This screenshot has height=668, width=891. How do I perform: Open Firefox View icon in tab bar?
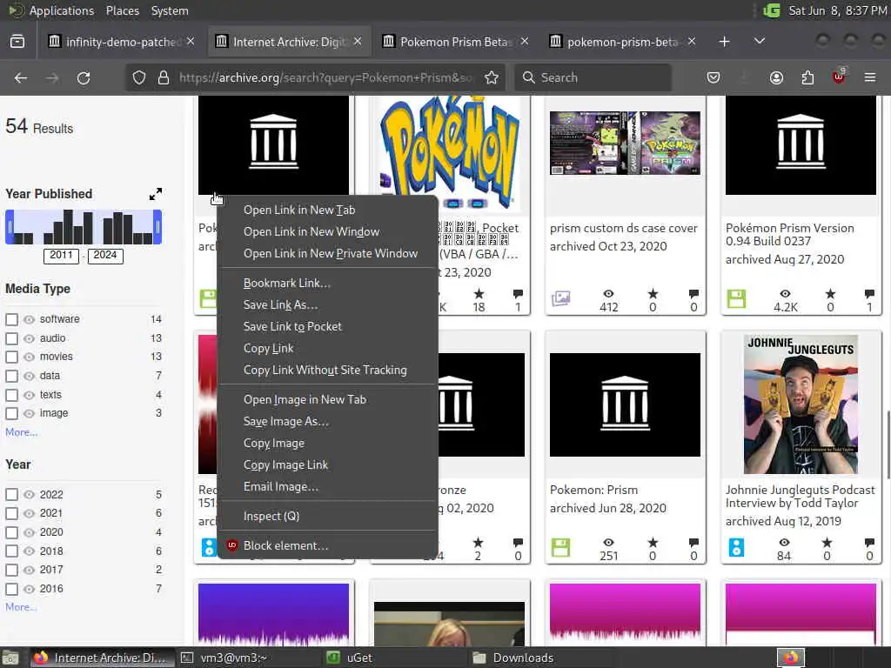[17, 42]
